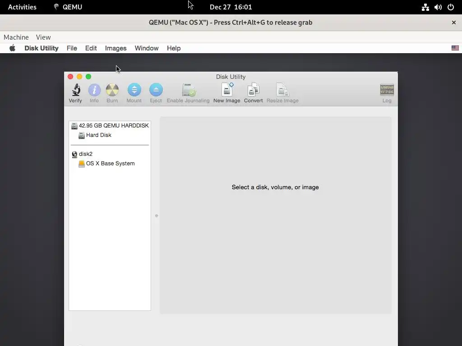The image size is (462, 346).
Task: Open the GNOME power menu icon
Action: tap(451, 7)
